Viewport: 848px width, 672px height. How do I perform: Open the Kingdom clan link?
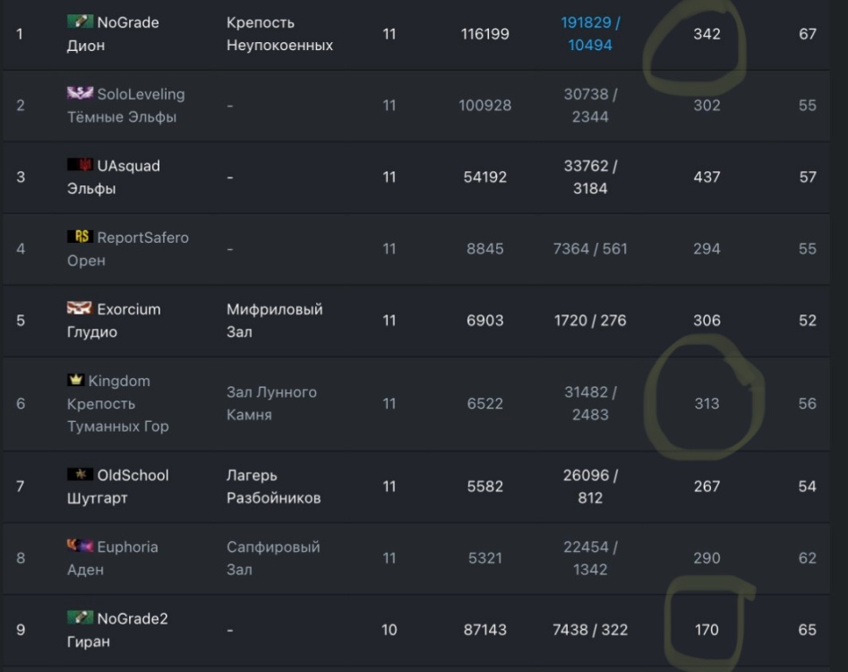tap(119, 381)
